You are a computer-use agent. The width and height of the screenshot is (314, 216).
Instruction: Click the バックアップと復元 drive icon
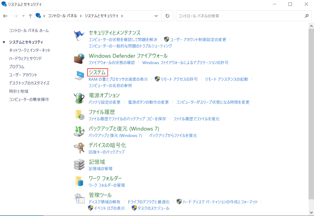point(79,131)
